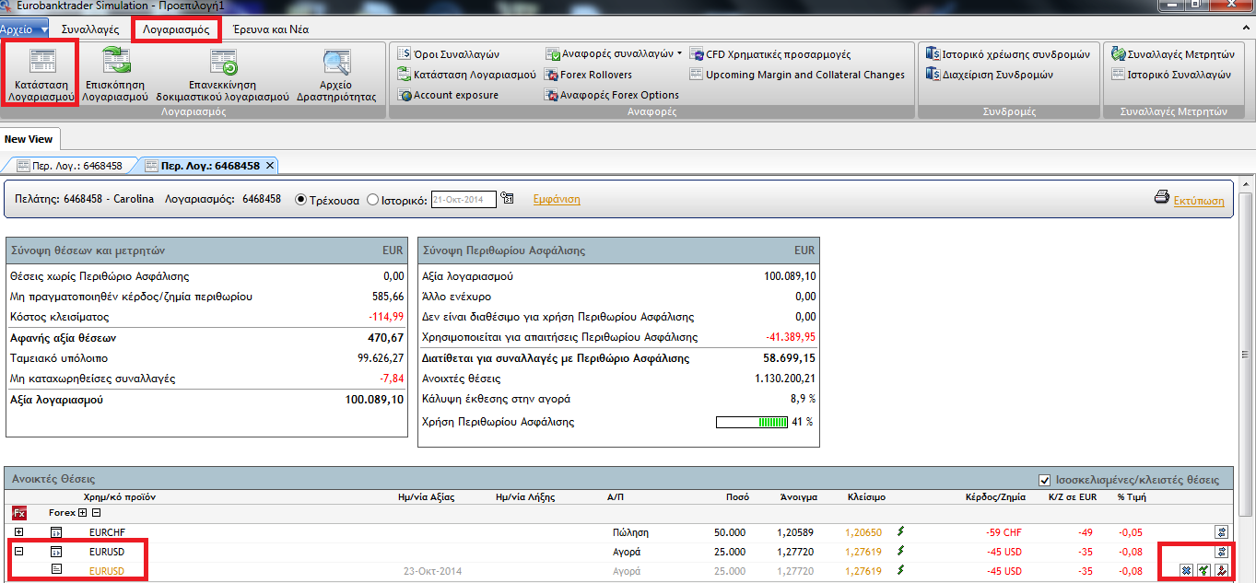
Task: Open the Forex Rollovers report
Action: (589, 75)
